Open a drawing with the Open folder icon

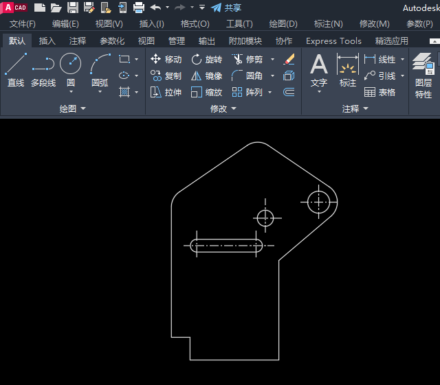coord(56,8)
